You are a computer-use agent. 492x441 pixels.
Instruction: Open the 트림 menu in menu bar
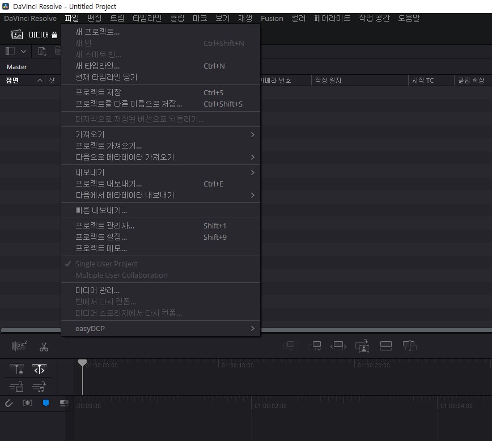tap(117, 18)
